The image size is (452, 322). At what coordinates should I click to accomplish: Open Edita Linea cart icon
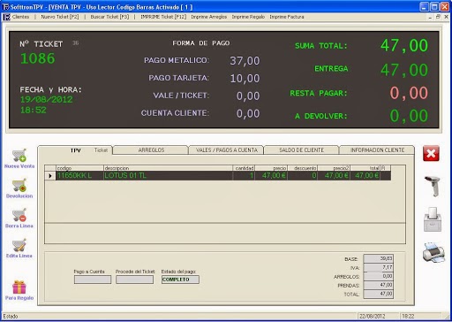point(19,245)
